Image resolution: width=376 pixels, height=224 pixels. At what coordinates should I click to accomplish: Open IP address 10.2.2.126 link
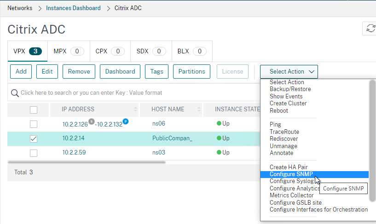click(75, 124)
